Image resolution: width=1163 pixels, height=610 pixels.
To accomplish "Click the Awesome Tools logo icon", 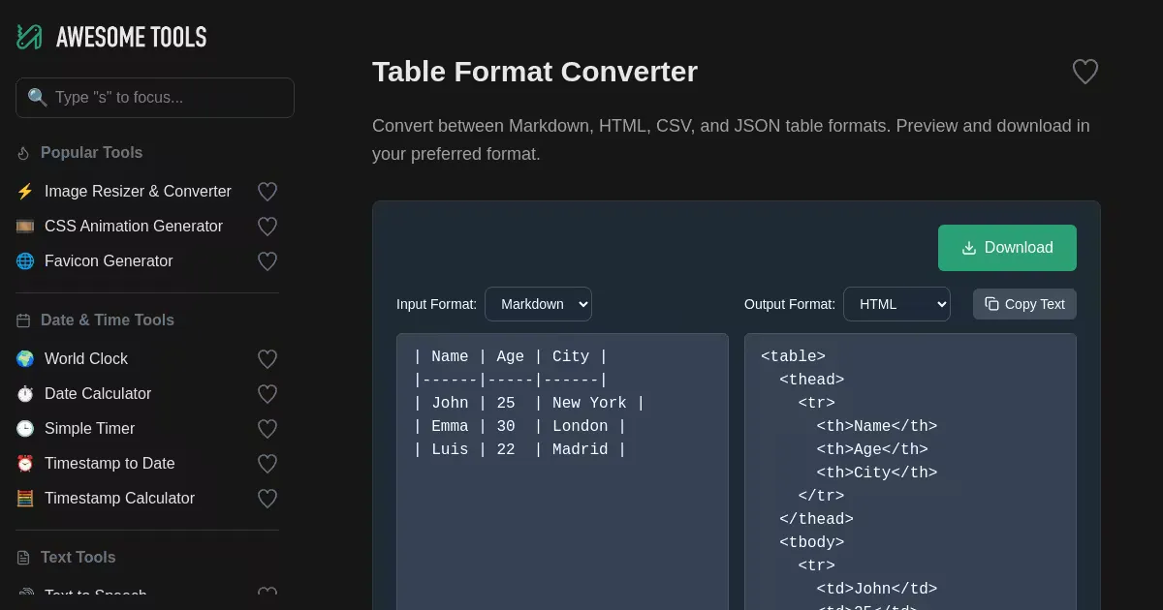I will pyautogui.click(x=29, y=37).
